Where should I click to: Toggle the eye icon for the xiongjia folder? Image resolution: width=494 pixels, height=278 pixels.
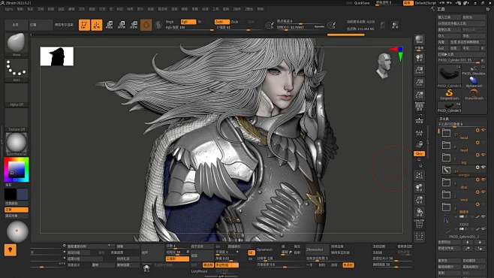click(483, 167)
